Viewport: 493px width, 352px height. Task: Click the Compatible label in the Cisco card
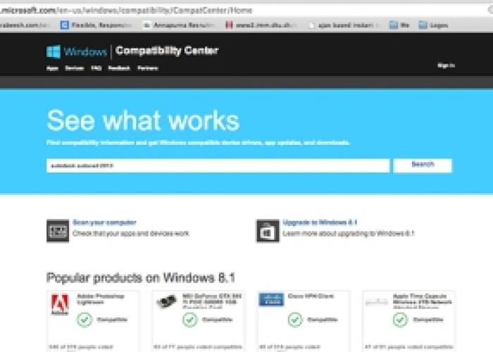pyautogui.click(x=323, y=320)
